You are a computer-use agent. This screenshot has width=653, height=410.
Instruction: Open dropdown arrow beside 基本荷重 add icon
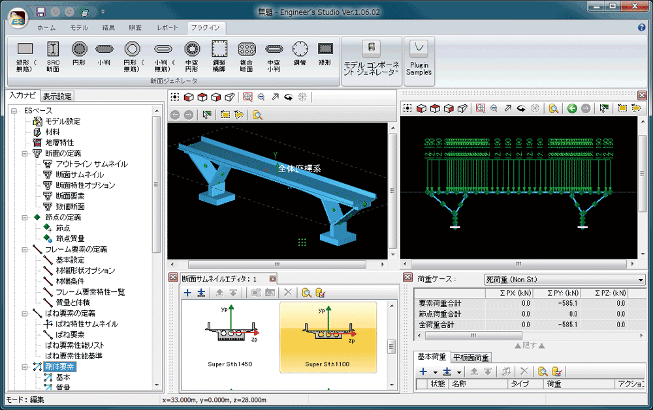pyautogui.click(x=435, y=372)
